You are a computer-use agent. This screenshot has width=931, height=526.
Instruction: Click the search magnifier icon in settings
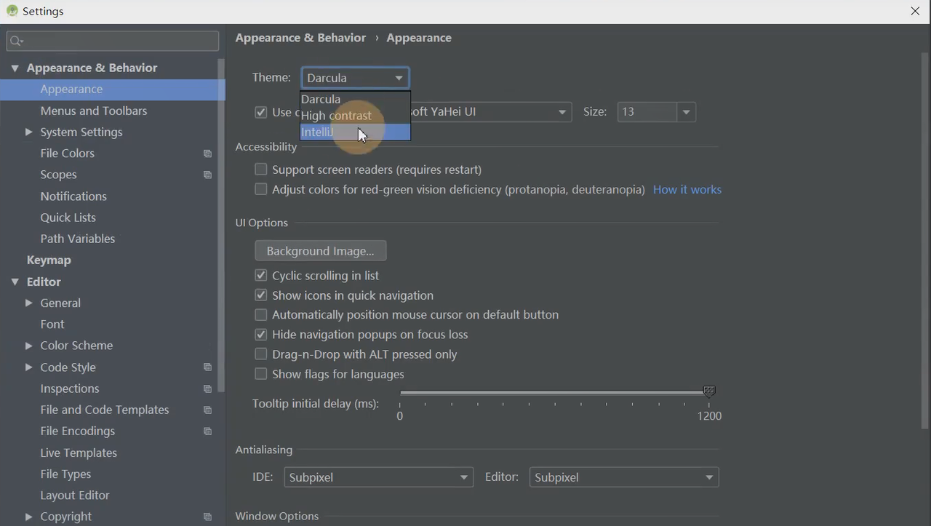click(x=16, y=41)
